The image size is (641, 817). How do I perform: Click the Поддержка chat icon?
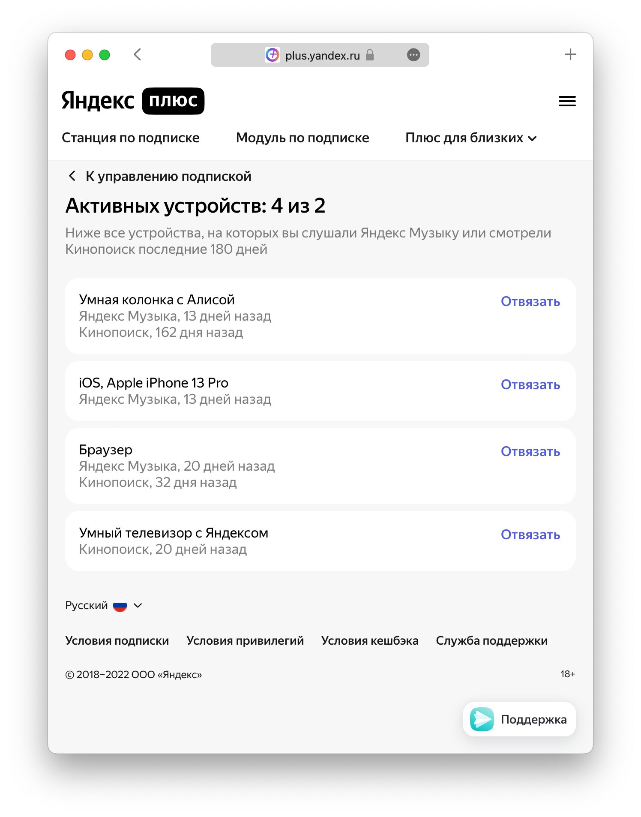(x=482, y=719)
